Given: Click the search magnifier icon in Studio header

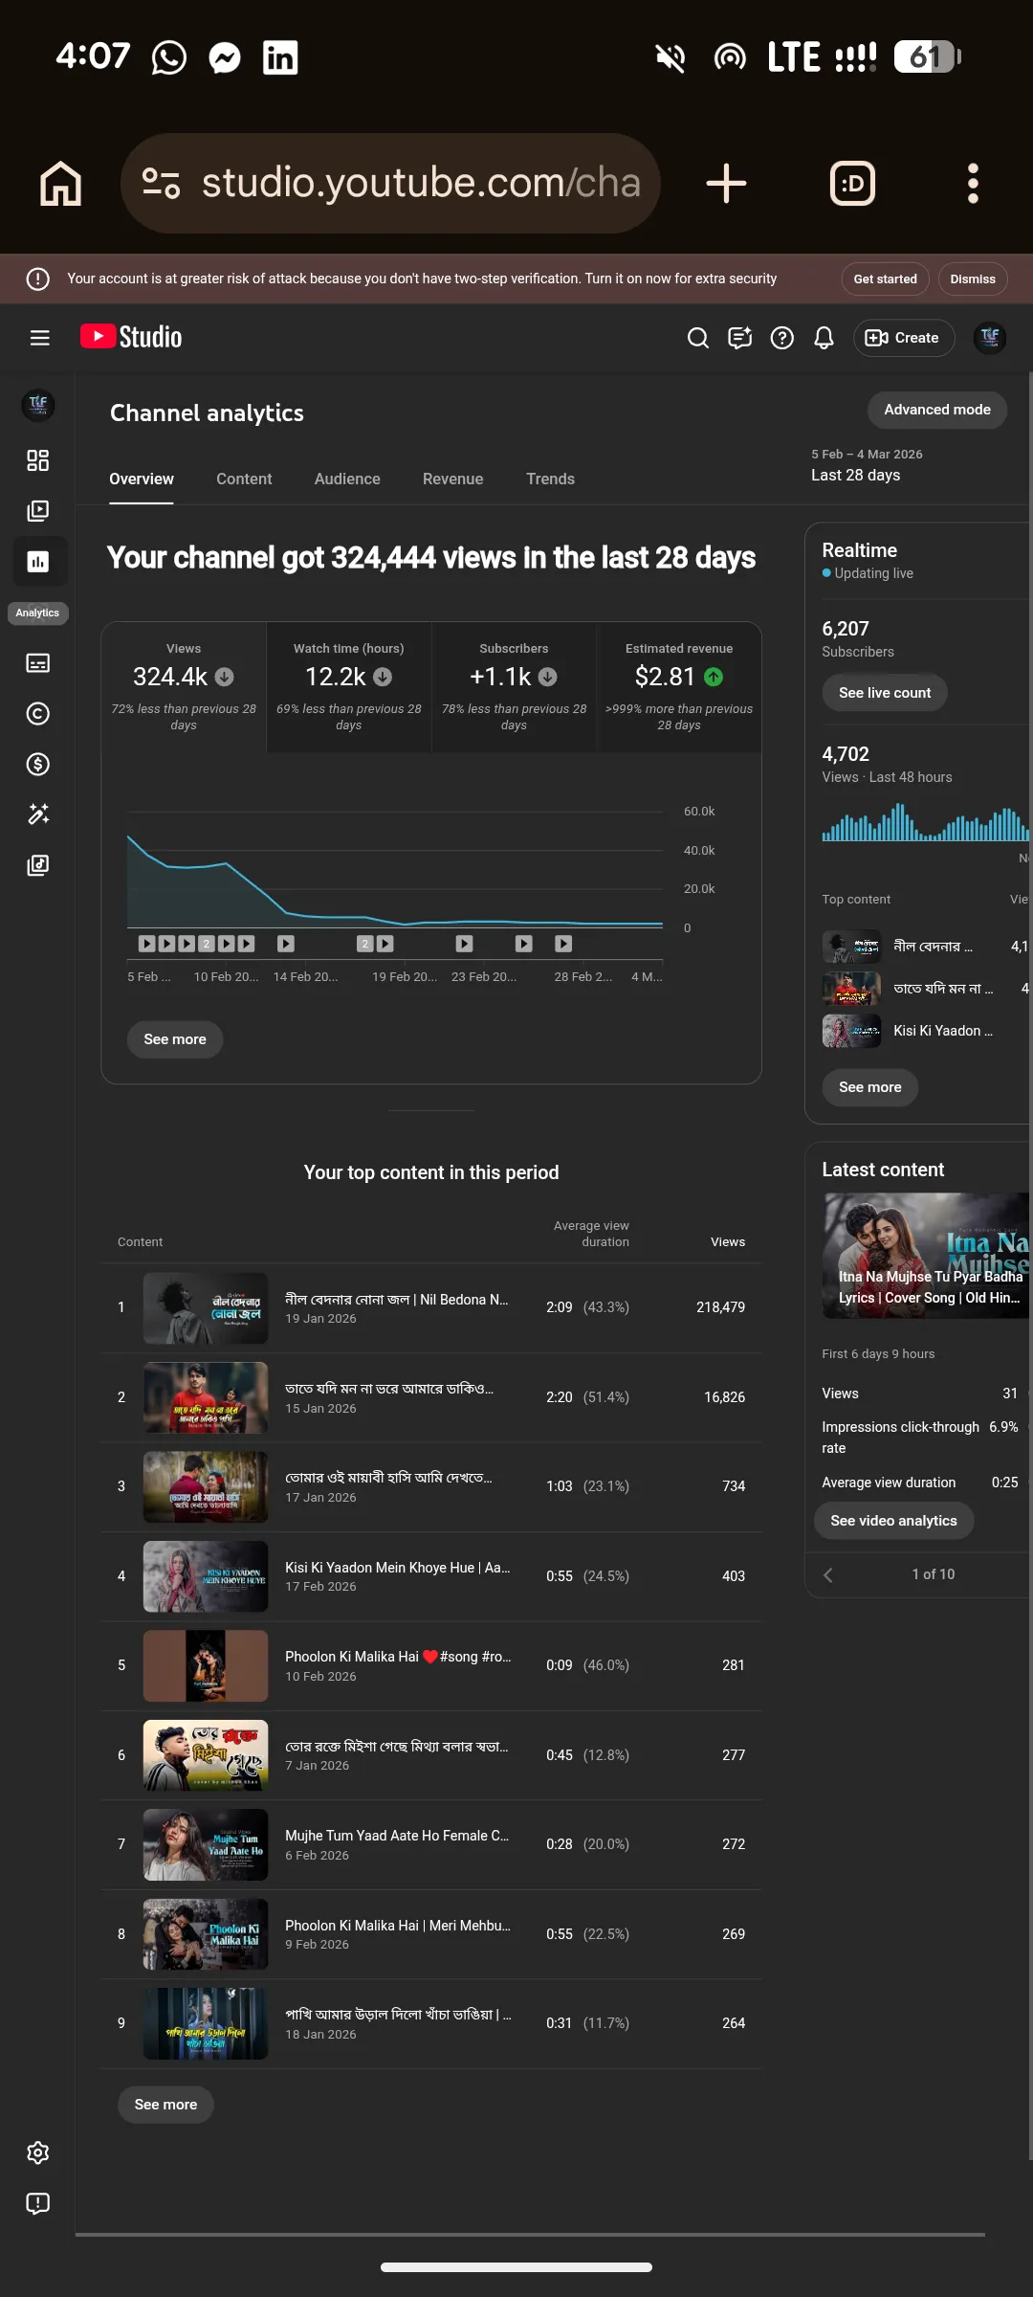Looking at the screenshot, I should point(698,338).
